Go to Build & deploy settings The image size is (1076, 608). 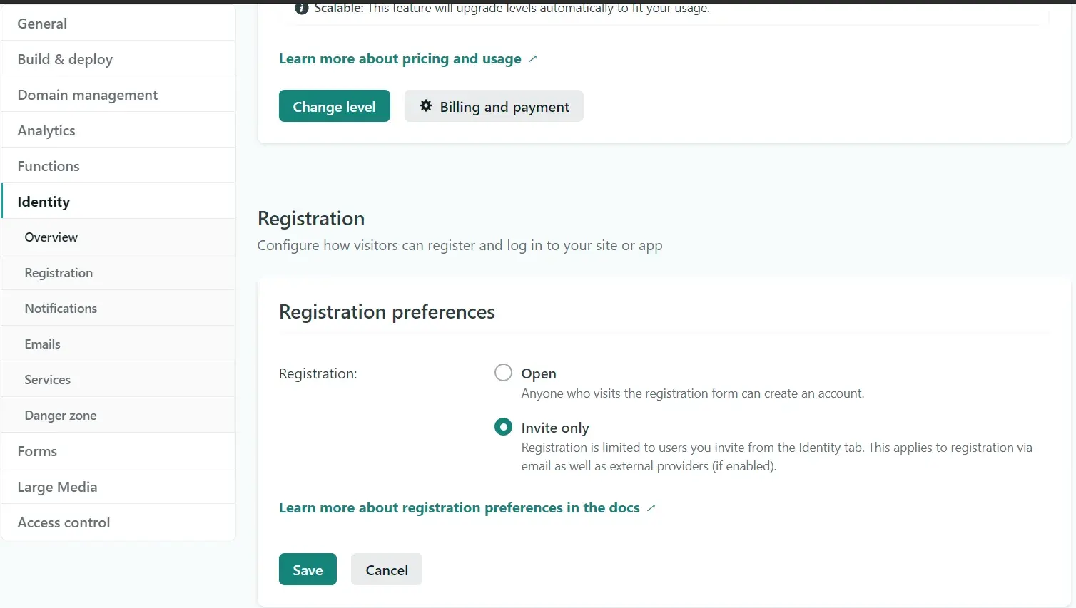[118, 59]
